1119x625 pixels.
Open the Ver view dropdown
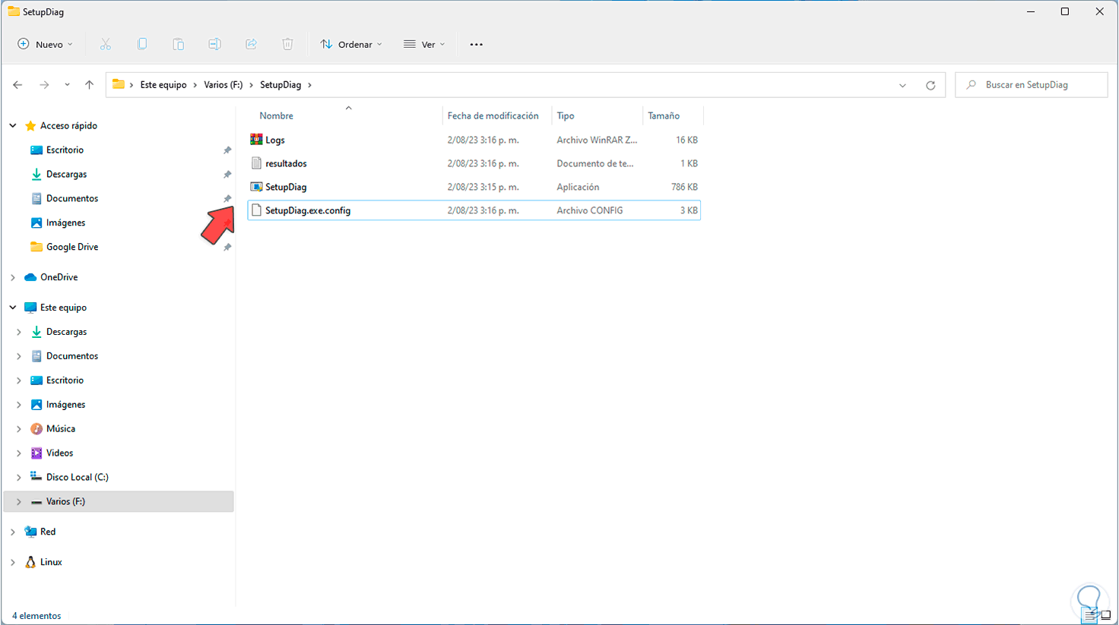coord(424,44)
